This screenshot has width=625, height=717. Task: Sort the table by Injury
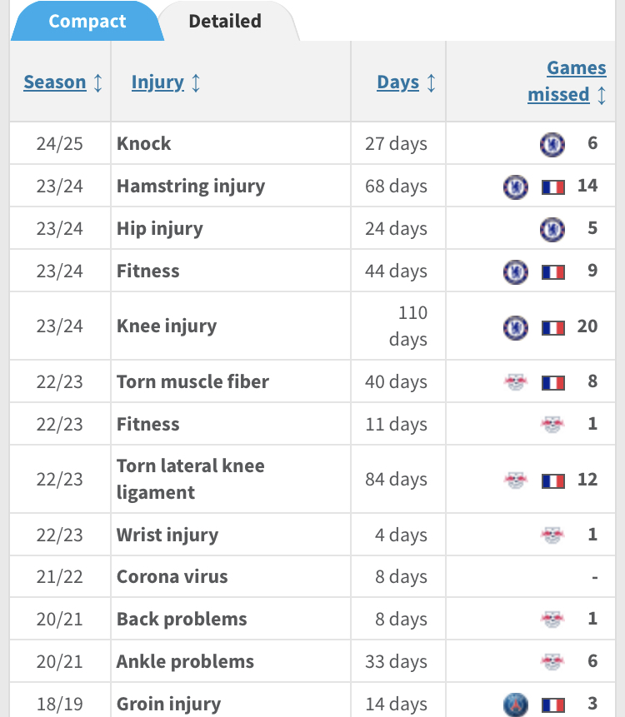click(x=157, y=82)
